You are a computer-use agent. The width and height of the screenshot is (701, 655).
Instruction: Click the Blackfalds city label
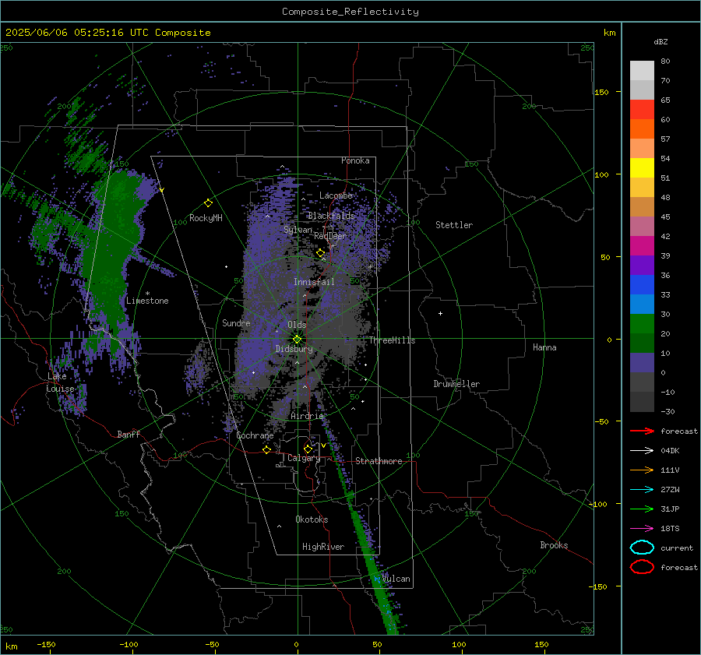tap(331, 216)
